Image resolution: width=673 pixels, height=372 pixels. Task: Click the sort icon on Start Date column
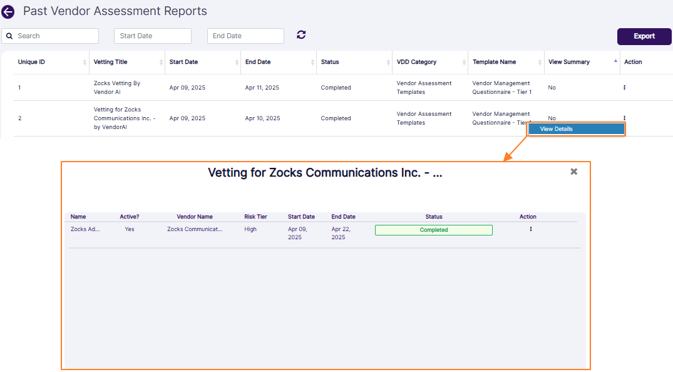pyautogui.click(x=237, y=62)
